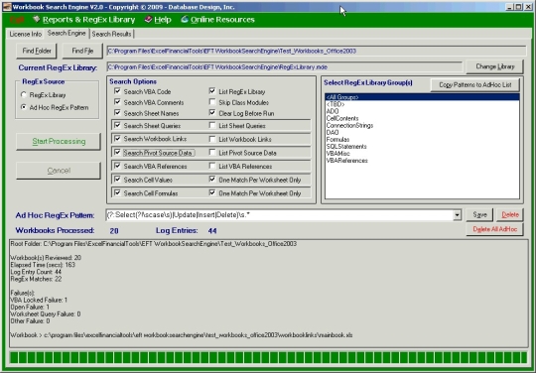Viewport: 536px width, 373px height.
Task: Toggle Search Cell Formulas checkbox
Action: 117,193
